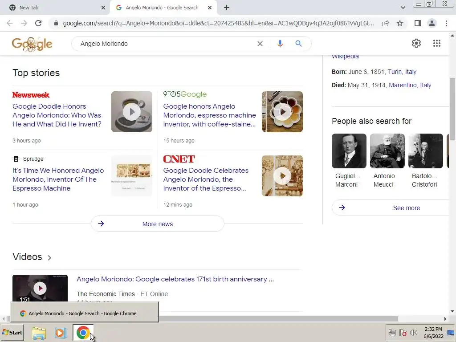Select Guglielmo Marconi photo
The width and height of the screenshot is (456, 342).
(x=349, y=151)
